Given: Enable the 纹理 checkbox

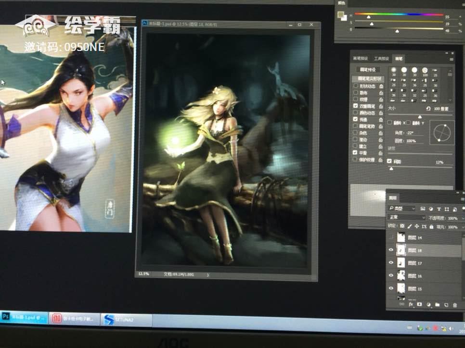Looking at the screenshot, I should 356,99.
